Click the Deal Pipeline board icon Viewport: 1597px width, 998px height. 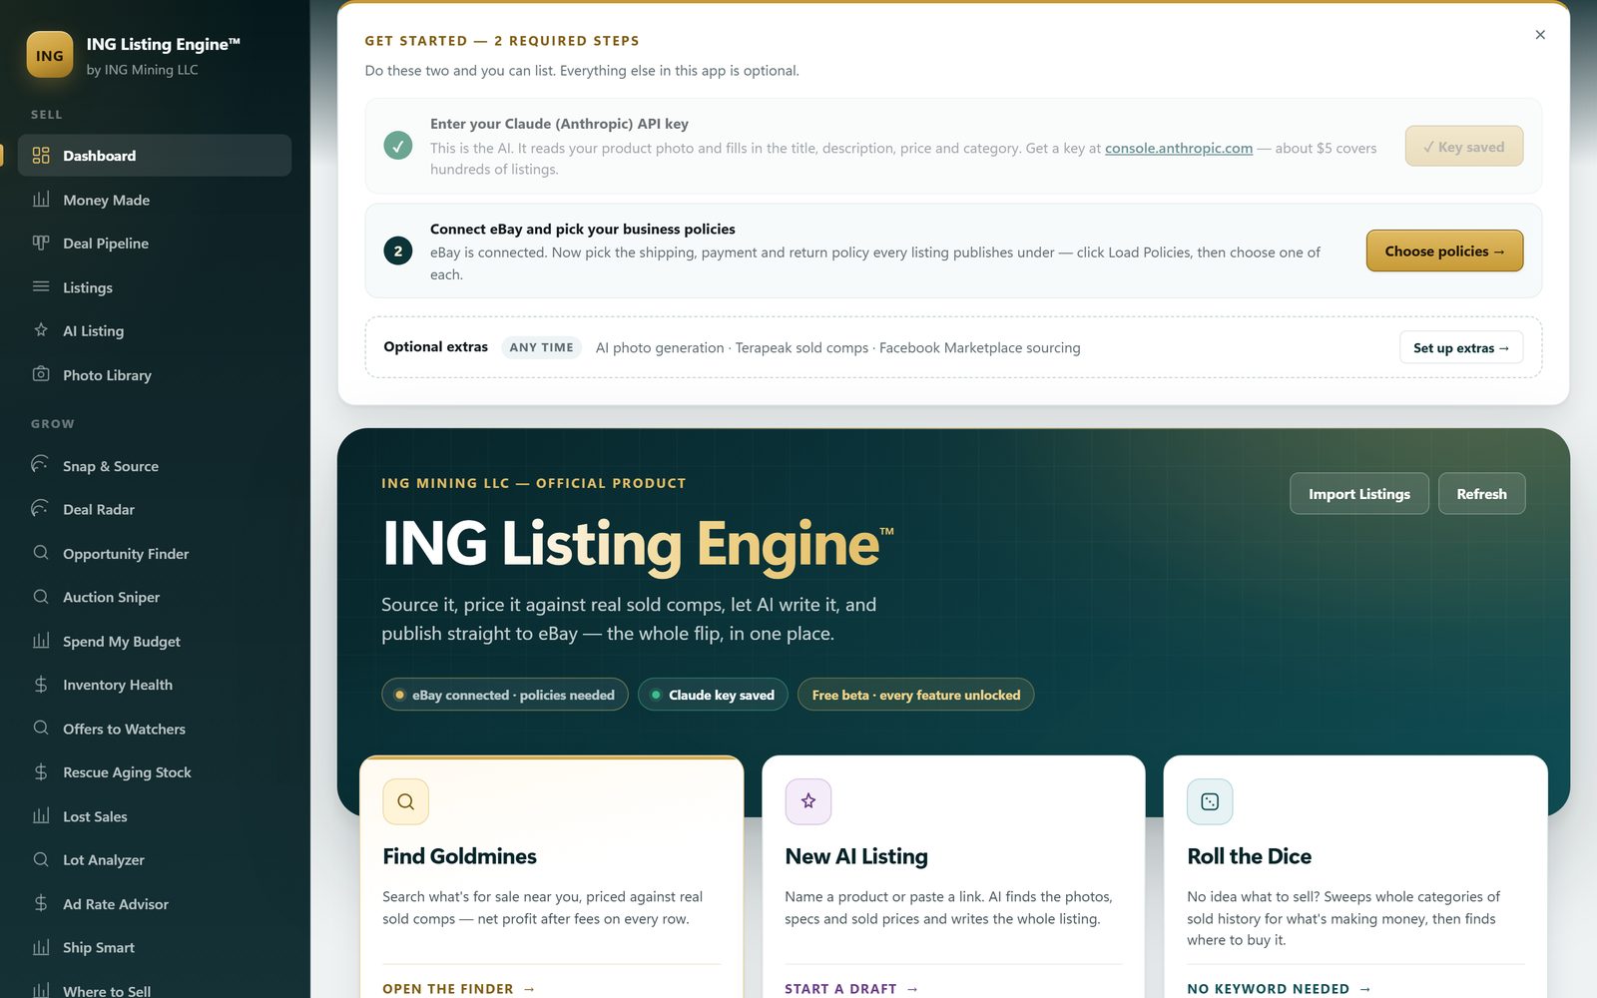click(41, 243)
